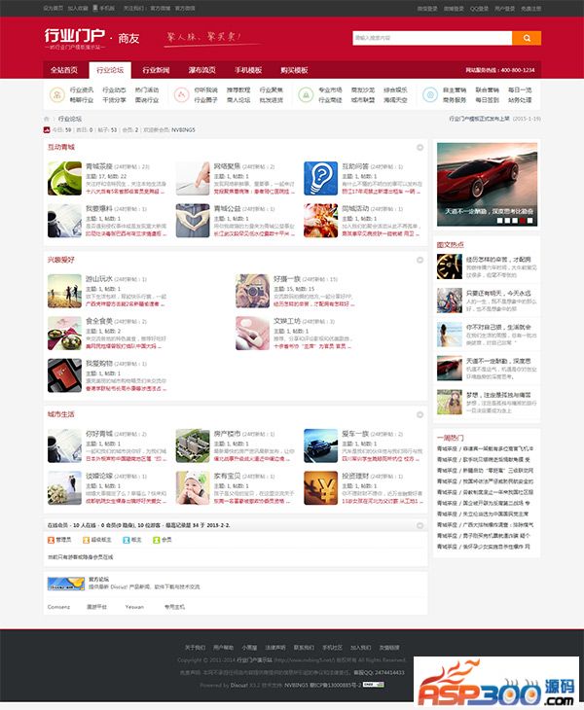Click the green 会员 member icon
Screen dimensions: 584x710
pyautogui.click(x=157, y=540)
